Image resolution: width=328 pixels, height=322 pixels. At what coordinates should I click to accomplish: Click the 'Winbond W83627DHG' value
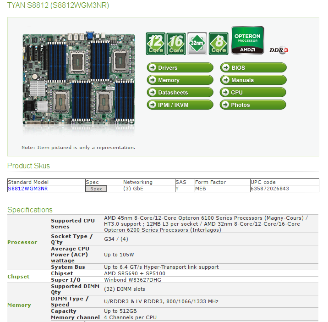(133, 280)
